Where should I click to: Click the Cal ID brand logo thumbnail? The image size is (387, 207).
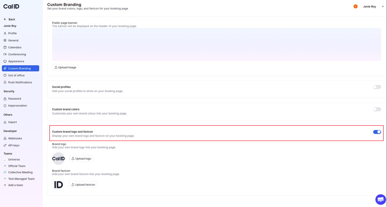(x=58, y=159)
